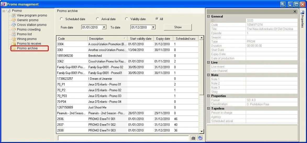Select the Arrival date radio button
The image size is (307, 143).
pyautogui.click(x=98, y=19)
